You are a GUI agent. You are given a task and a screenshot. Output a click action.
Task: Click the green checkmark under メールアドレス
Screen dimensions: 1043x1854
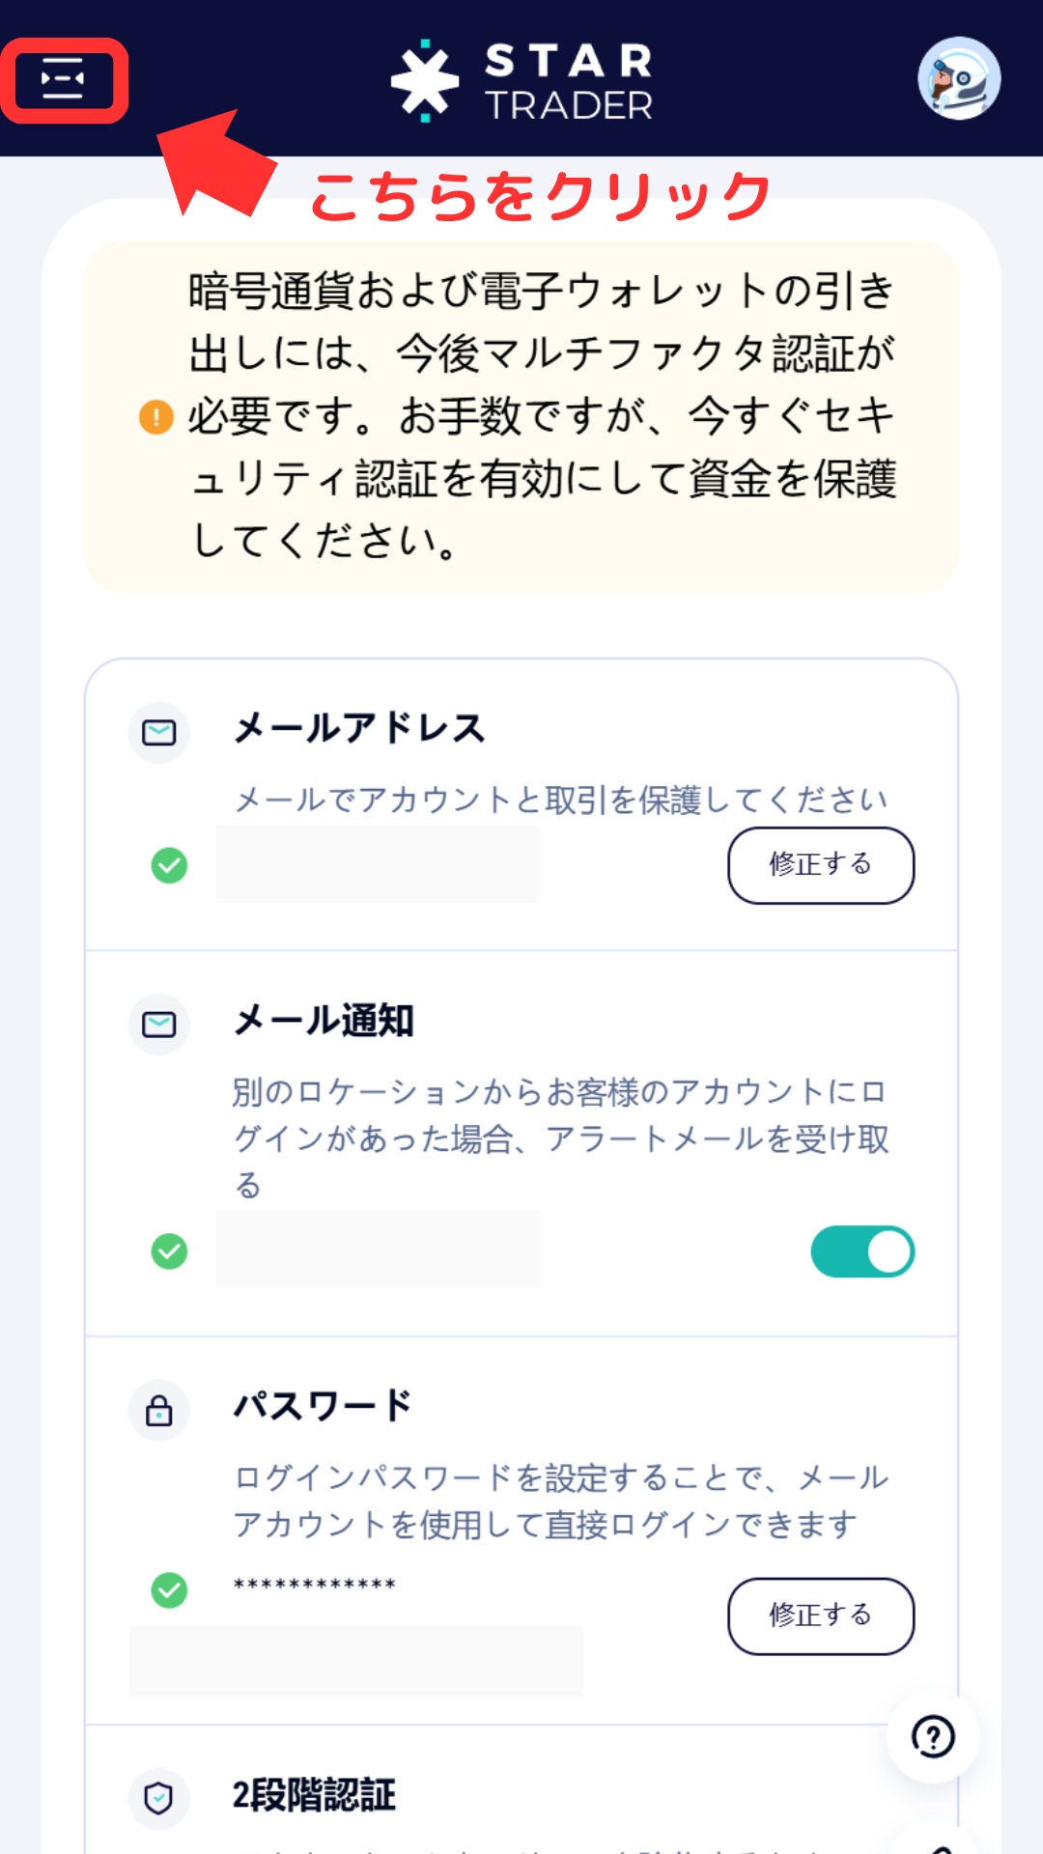coord(170,865)
